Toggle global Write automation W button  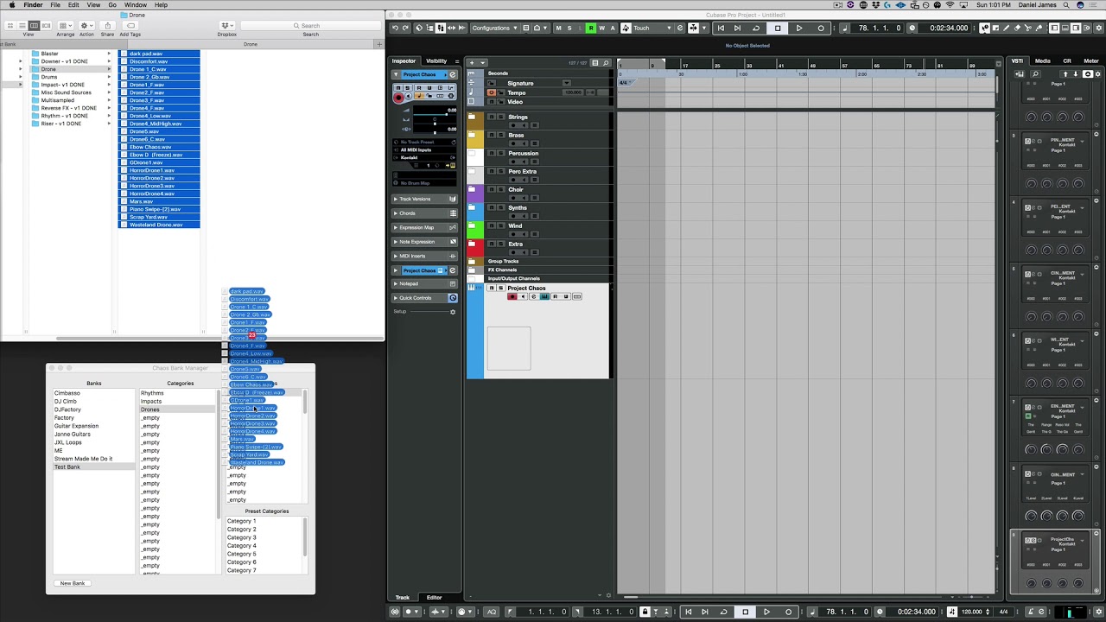602,28
